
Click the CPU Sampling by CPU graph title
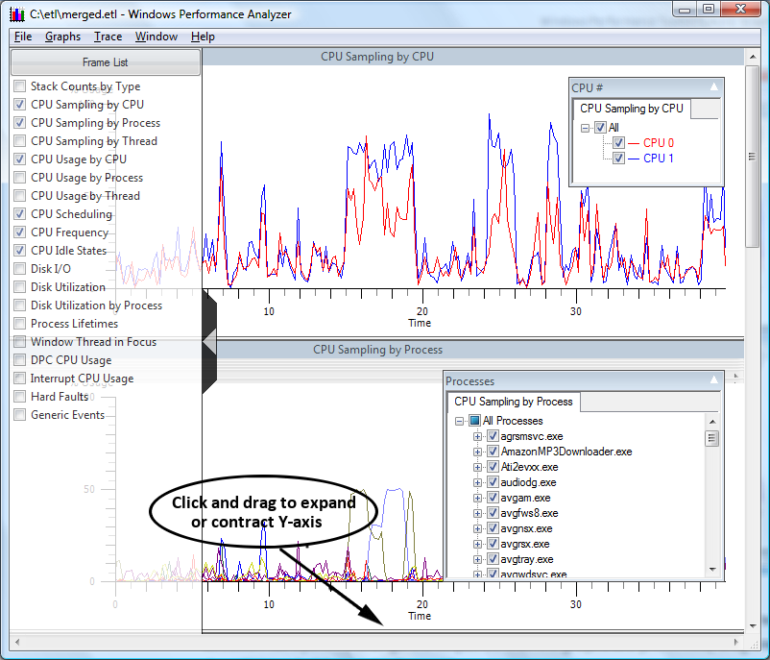click(x=376, y=57)
